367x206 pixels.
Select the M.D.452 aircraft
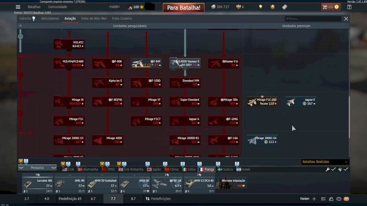coord(69,44)
